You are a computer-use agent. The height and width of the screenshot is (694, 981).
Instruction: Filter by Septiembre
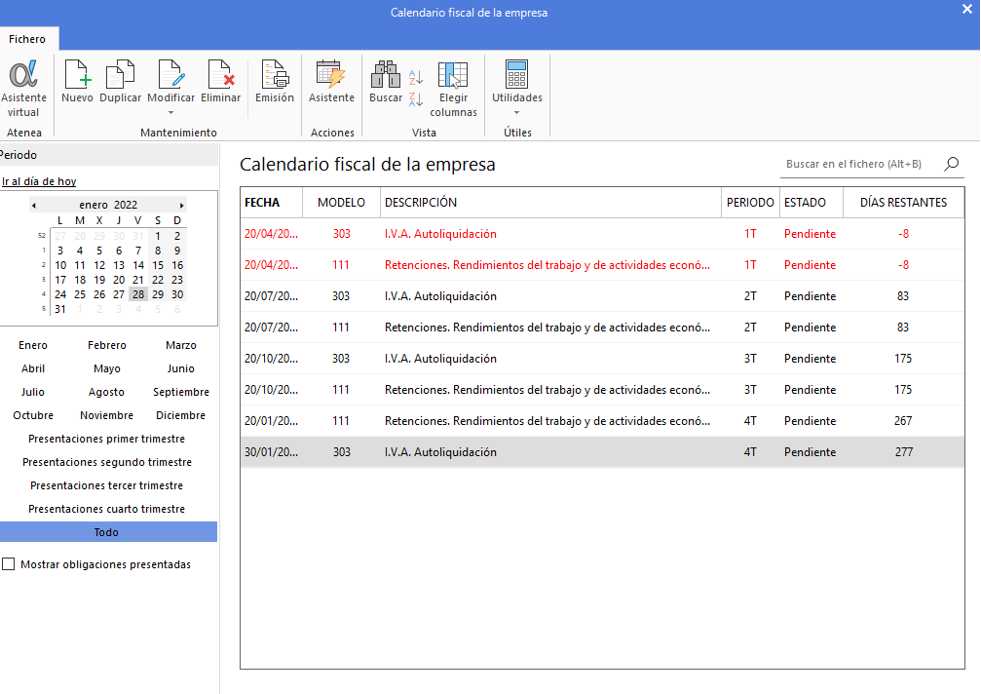pyautogui.click(x=181, y=392)
